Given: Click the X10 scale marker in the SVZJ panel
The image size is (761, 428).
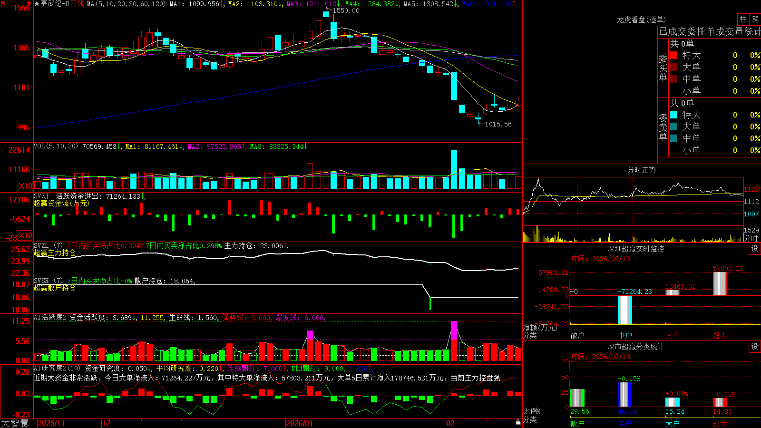Looking at the screenshot, I should [25, 235].
